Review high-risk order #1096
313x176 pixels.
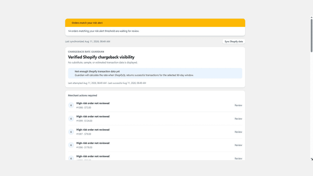coord(238,145)
